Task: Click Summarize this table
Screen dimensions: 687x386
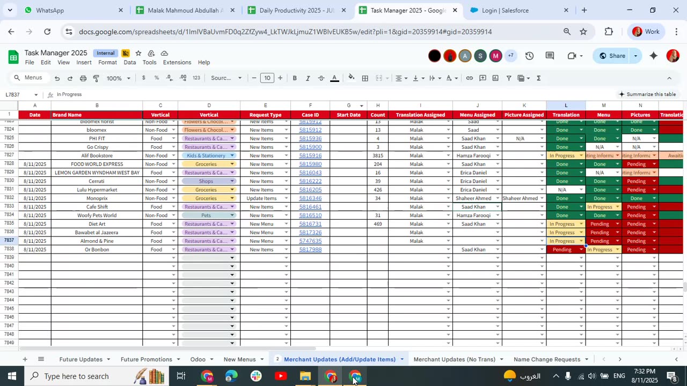Action: point(647,94)
